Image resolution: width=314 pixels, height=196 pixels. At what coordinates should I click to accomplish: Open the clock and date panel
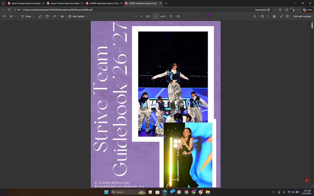pos(306,192)
